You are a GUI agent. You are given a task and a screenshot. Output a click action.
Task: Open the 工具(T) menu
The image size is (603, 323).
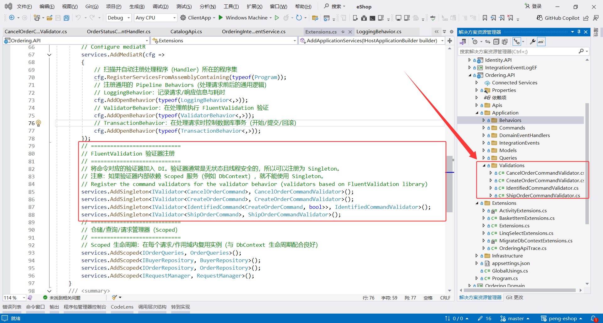coord(231,7)
